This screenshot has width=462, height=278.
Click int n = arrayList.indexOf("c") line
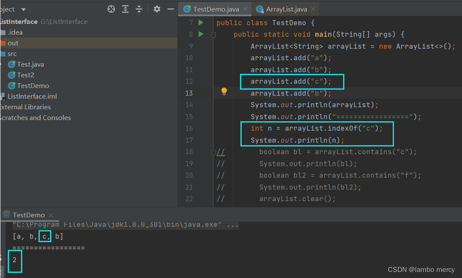point(317,129)
